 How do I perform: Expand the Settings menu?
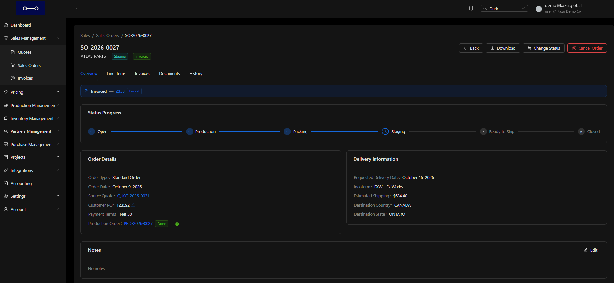pos(33,196)
